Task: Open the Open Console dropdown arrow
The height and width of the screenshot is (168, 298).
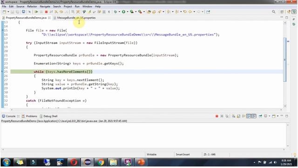Action: tap(278, 116)
